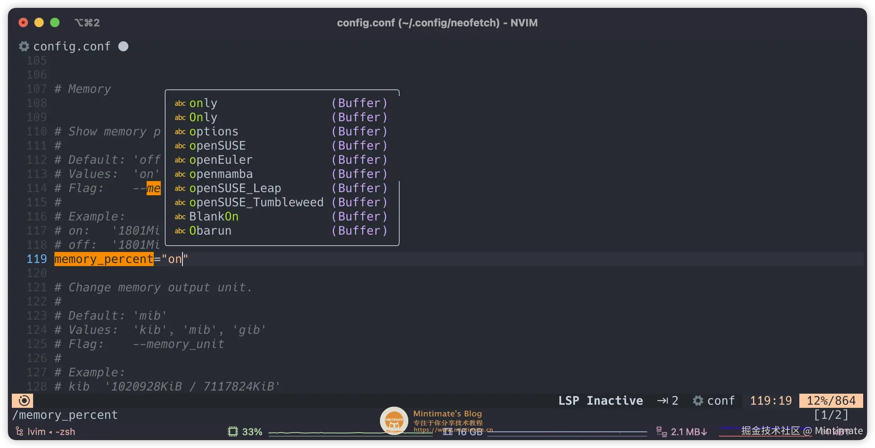Click the 12%/864 scroll progress indicator
875x448 pixels.
tap(831, 401)
